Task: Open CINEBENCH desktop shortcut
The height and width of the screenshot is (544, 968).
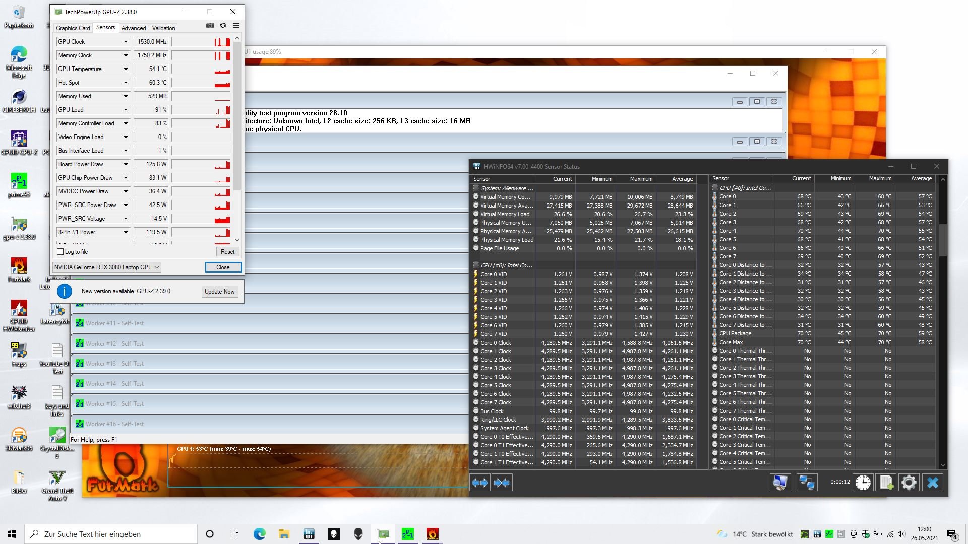Action: 19,100
